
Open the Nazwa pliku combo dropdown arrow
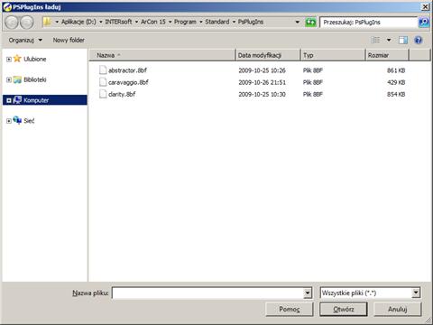point(308,292)
